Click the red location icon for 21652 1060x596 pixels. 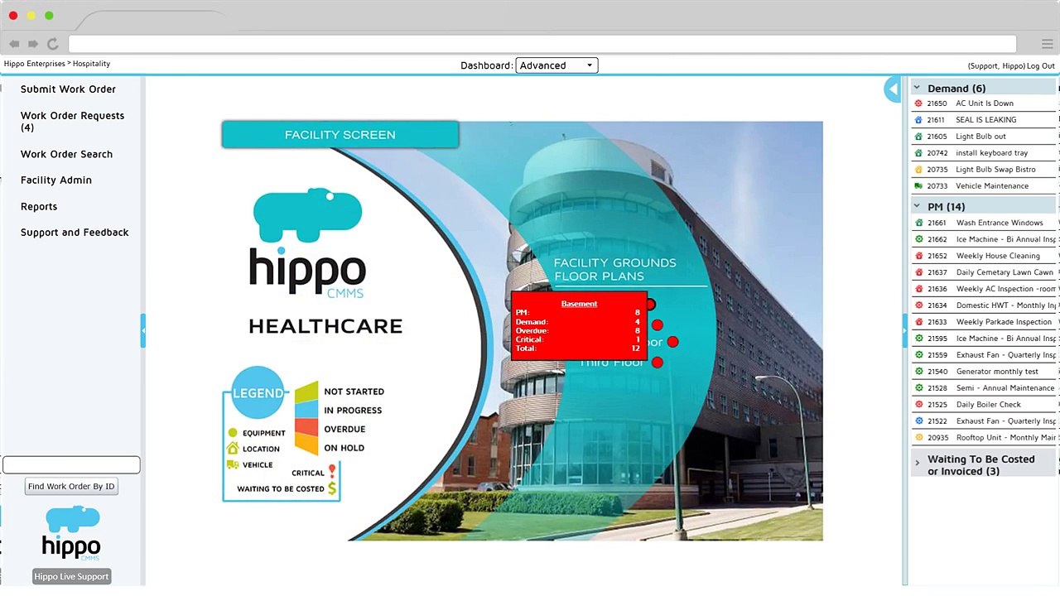[x=918, y=256]
